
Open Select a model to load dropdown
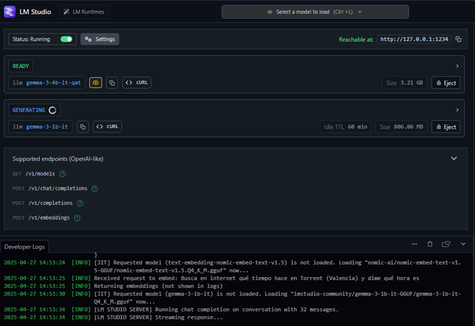pos(315,12)
